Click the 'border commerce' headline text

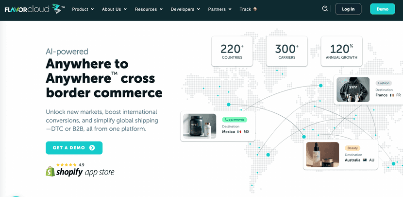[x=104, y=93]
